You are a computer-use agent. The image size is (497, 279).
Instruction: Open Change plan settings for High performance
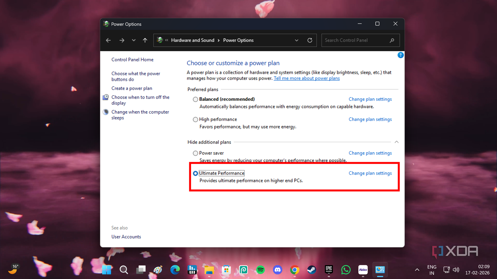(x=370, y=119)
